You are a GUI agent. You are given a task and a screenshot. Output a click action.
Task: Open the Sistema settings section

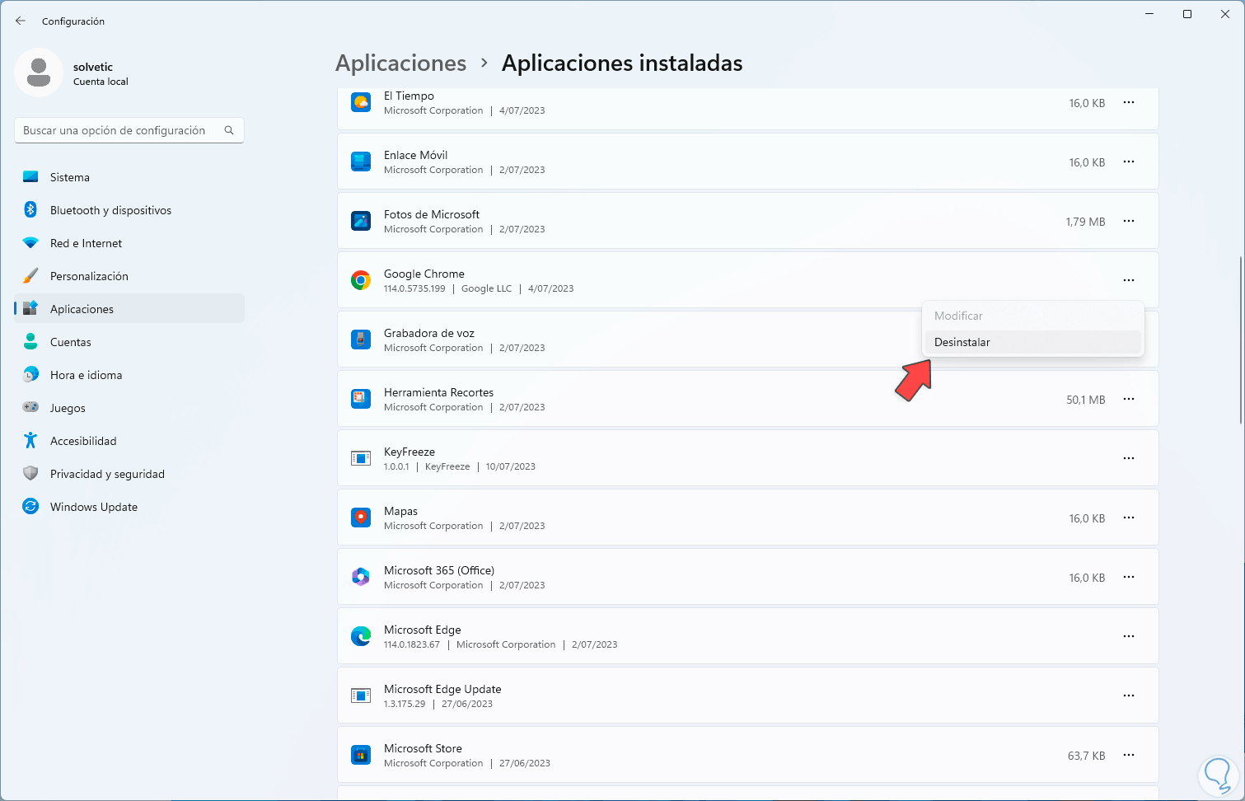[x=129, y=177]
